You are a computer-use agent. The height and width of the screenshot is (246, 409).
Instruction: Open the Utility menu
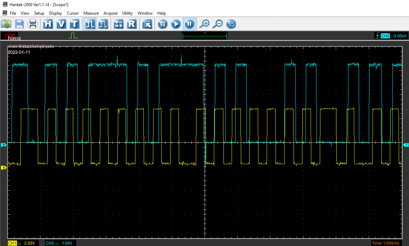point(127,13)
